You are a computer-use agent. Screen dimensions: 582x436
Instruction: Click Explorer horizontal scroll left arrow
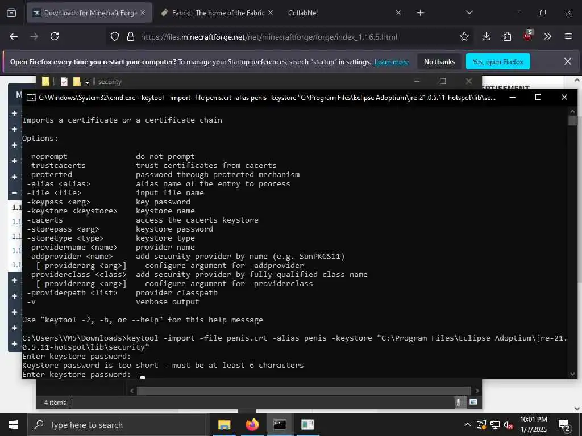tap(132, 391)
